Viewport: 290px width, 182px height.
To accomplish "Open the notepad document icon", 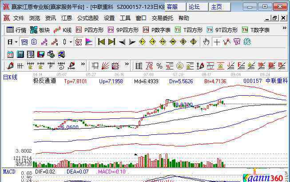I will pos(31,54).
